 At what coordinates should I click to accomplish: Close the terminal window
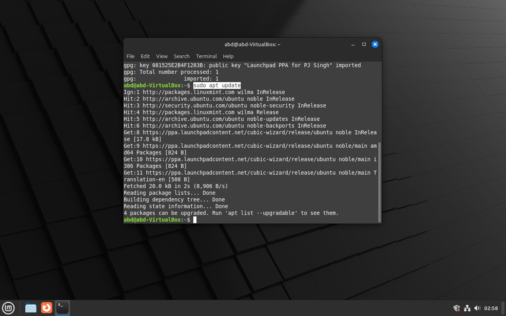pos(375,44)
